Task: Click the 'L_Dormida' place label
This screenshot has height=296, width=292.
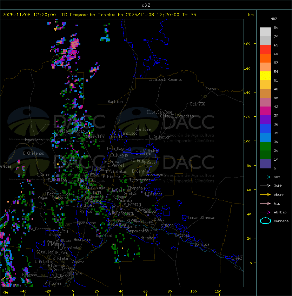Action: (x=200, y=244)
